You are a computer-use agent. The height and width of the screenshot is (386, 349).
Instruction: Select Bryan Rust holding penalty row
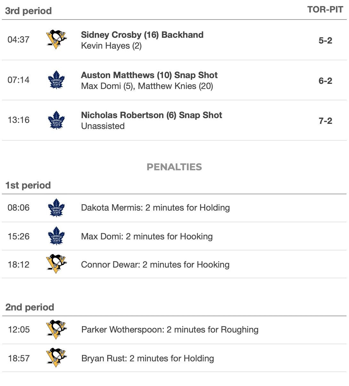tap(148, 358)
